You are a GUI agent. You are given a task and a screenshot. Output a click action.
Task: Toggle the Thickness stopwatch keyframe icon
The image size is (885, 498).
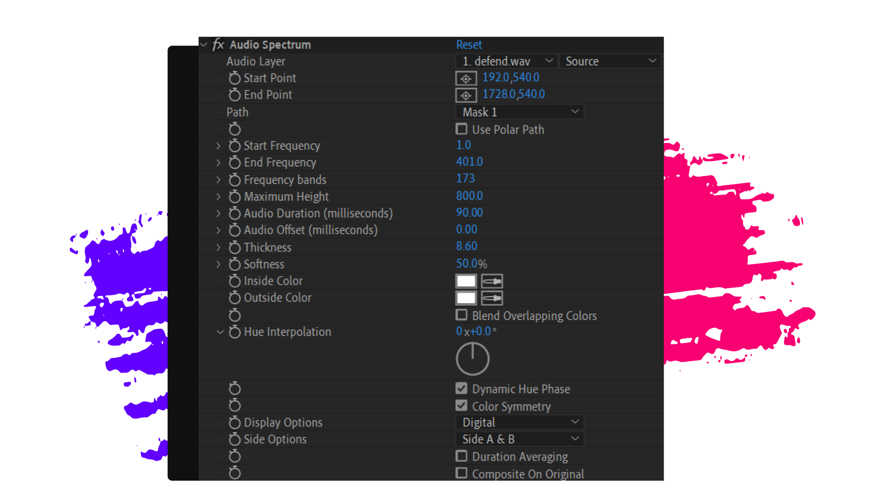pos(235,248)
